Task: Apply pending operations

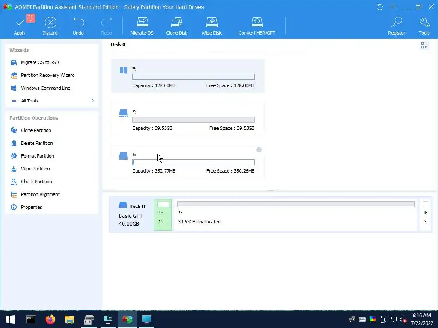Action: pyautogui.click(x=20, y=26)
